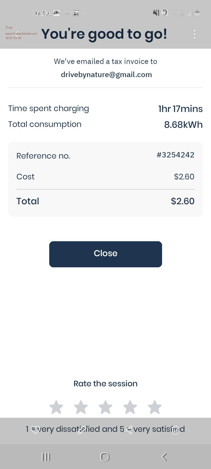Rate the session two stars
The height and width of the screenshot is (469, 211).
click(81, 407)
